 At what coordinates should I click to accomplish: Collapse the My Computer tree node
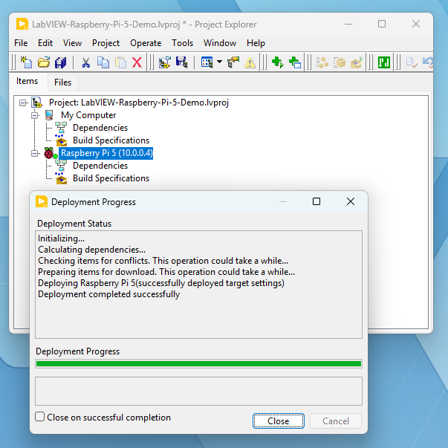(x=34, y=115)
